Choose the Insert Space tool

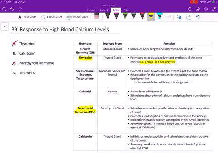point(77,17)
